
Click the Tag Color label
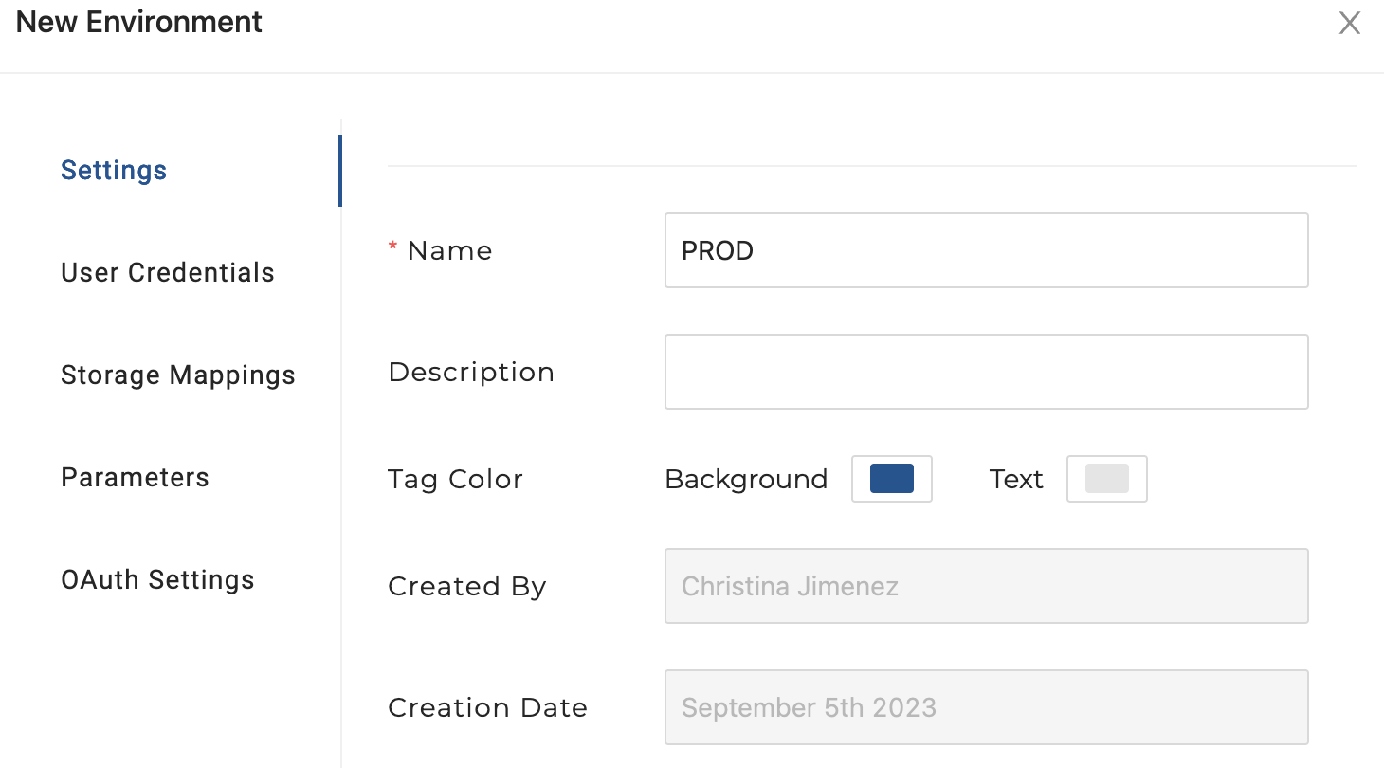455,480
